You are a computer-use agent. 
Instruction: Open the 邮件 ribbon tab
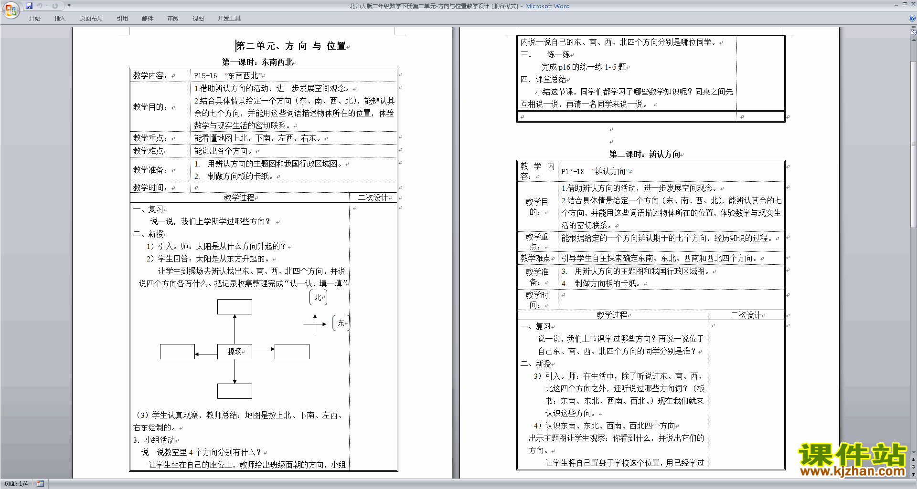(148, 18)
